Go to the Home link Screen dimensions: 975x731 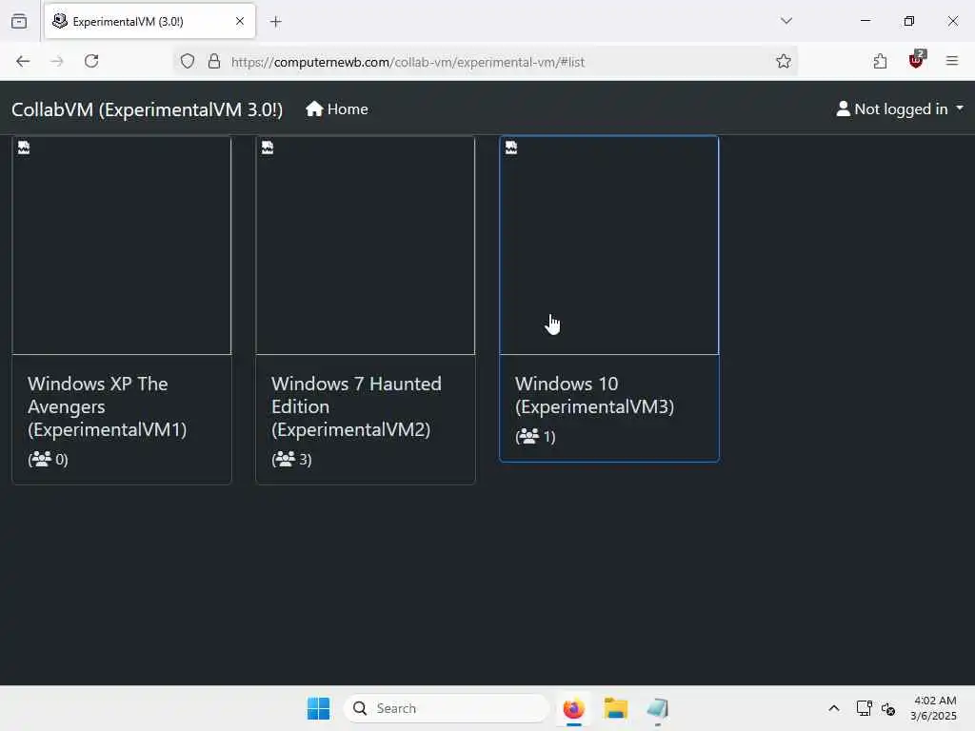click(337, 109)
